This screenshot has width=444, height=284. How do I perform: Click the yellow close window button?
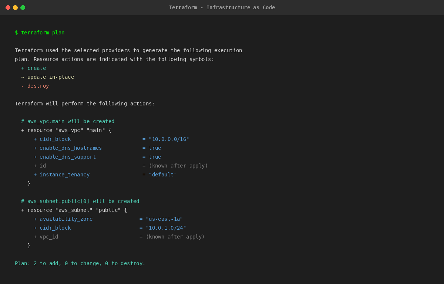coord(15,7)
